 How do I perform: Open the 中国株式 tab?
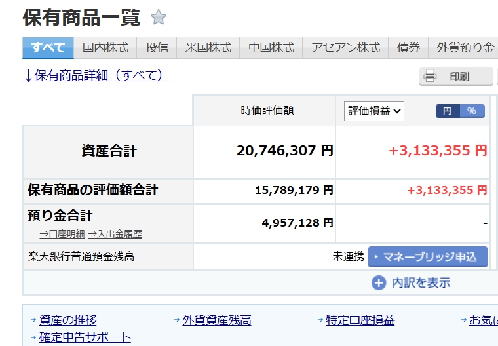(x=271, y=48)
